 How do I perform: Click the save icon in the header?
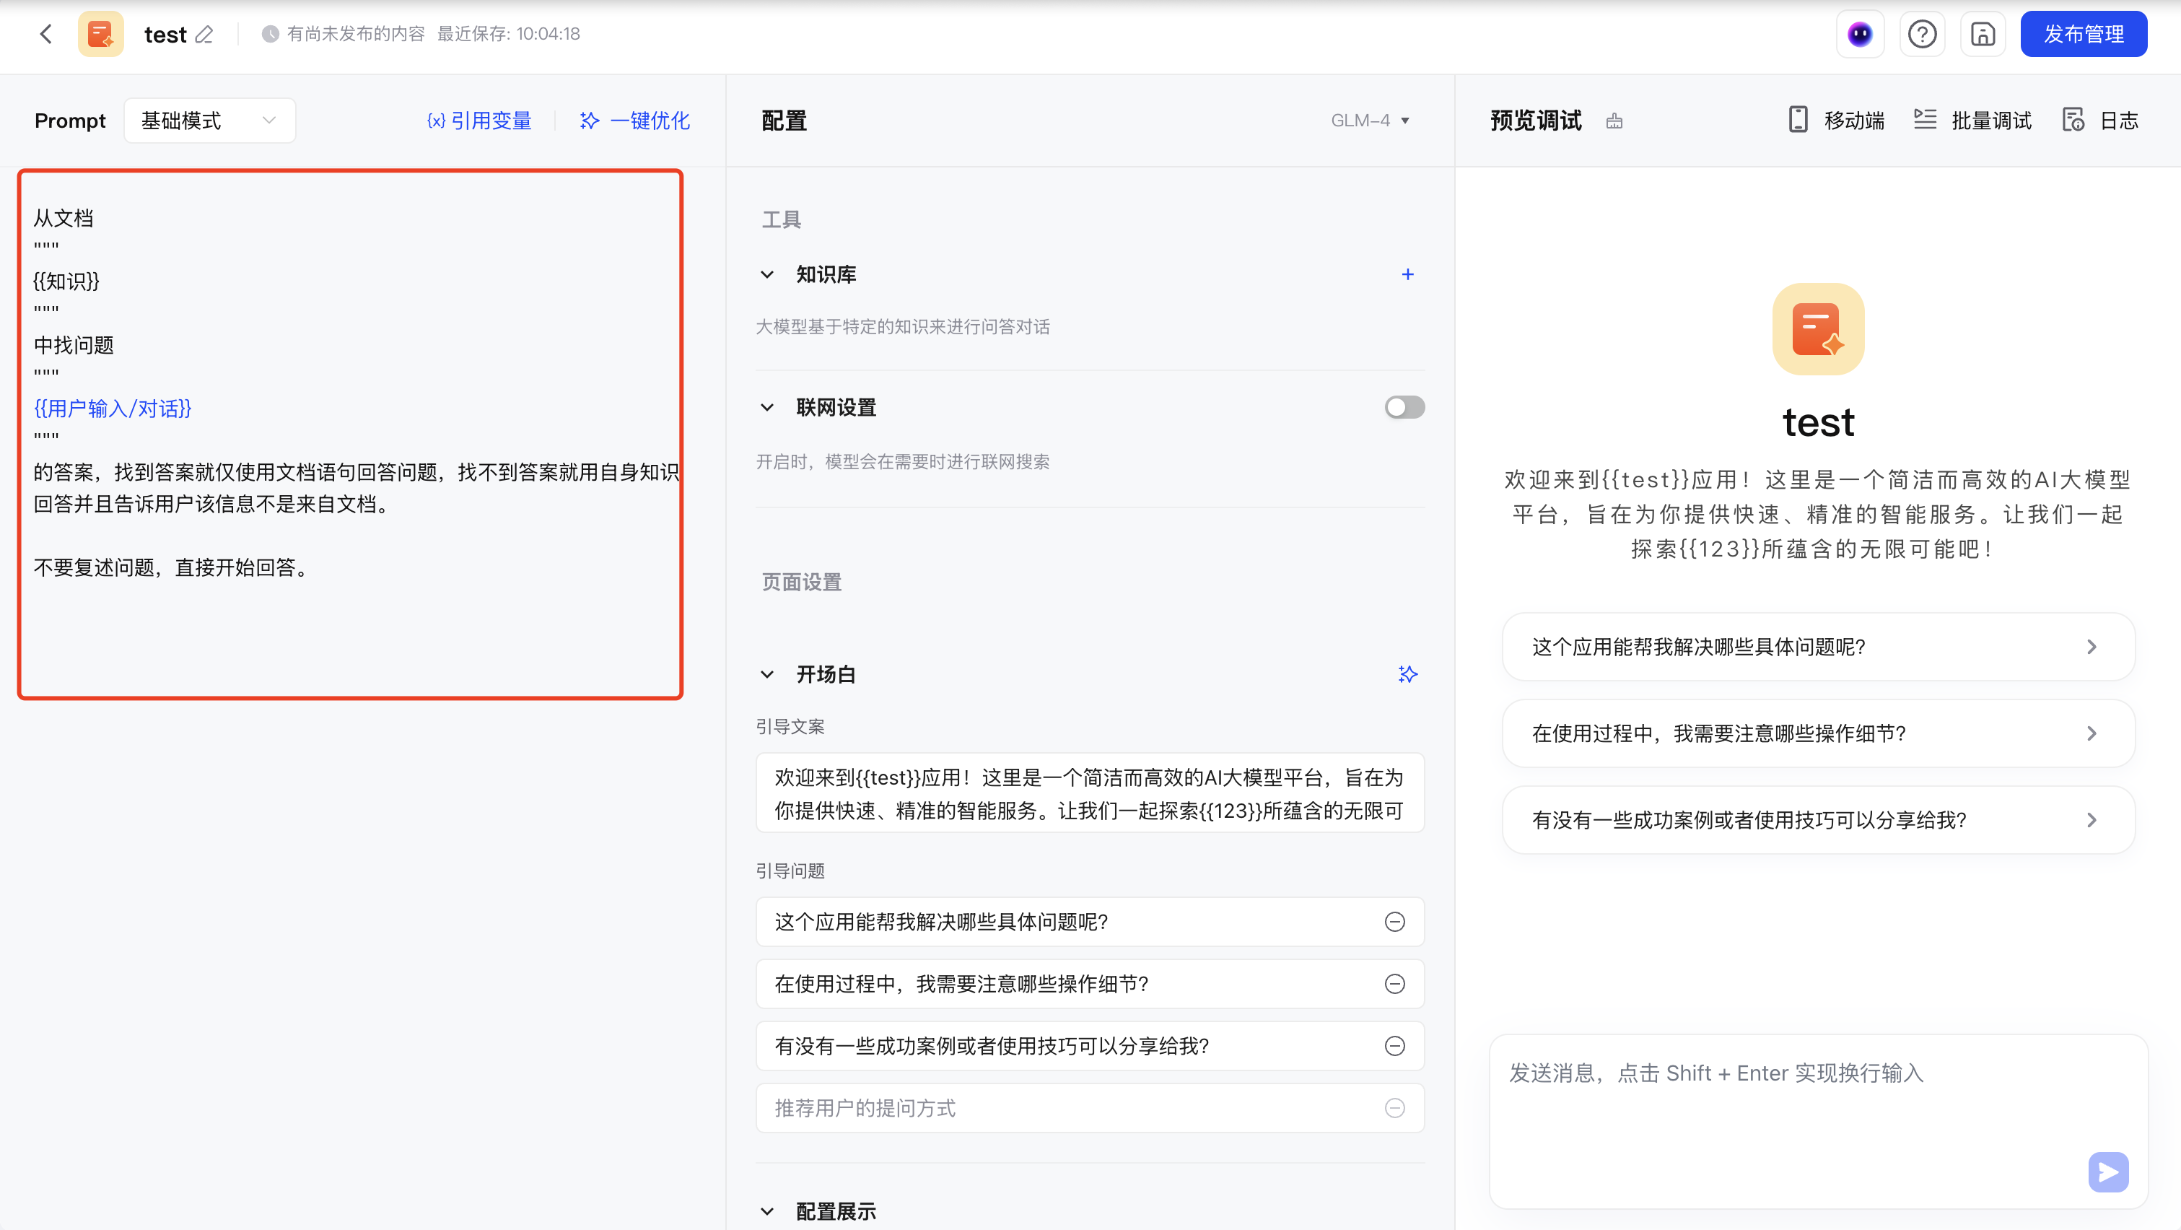[1983, 34]
